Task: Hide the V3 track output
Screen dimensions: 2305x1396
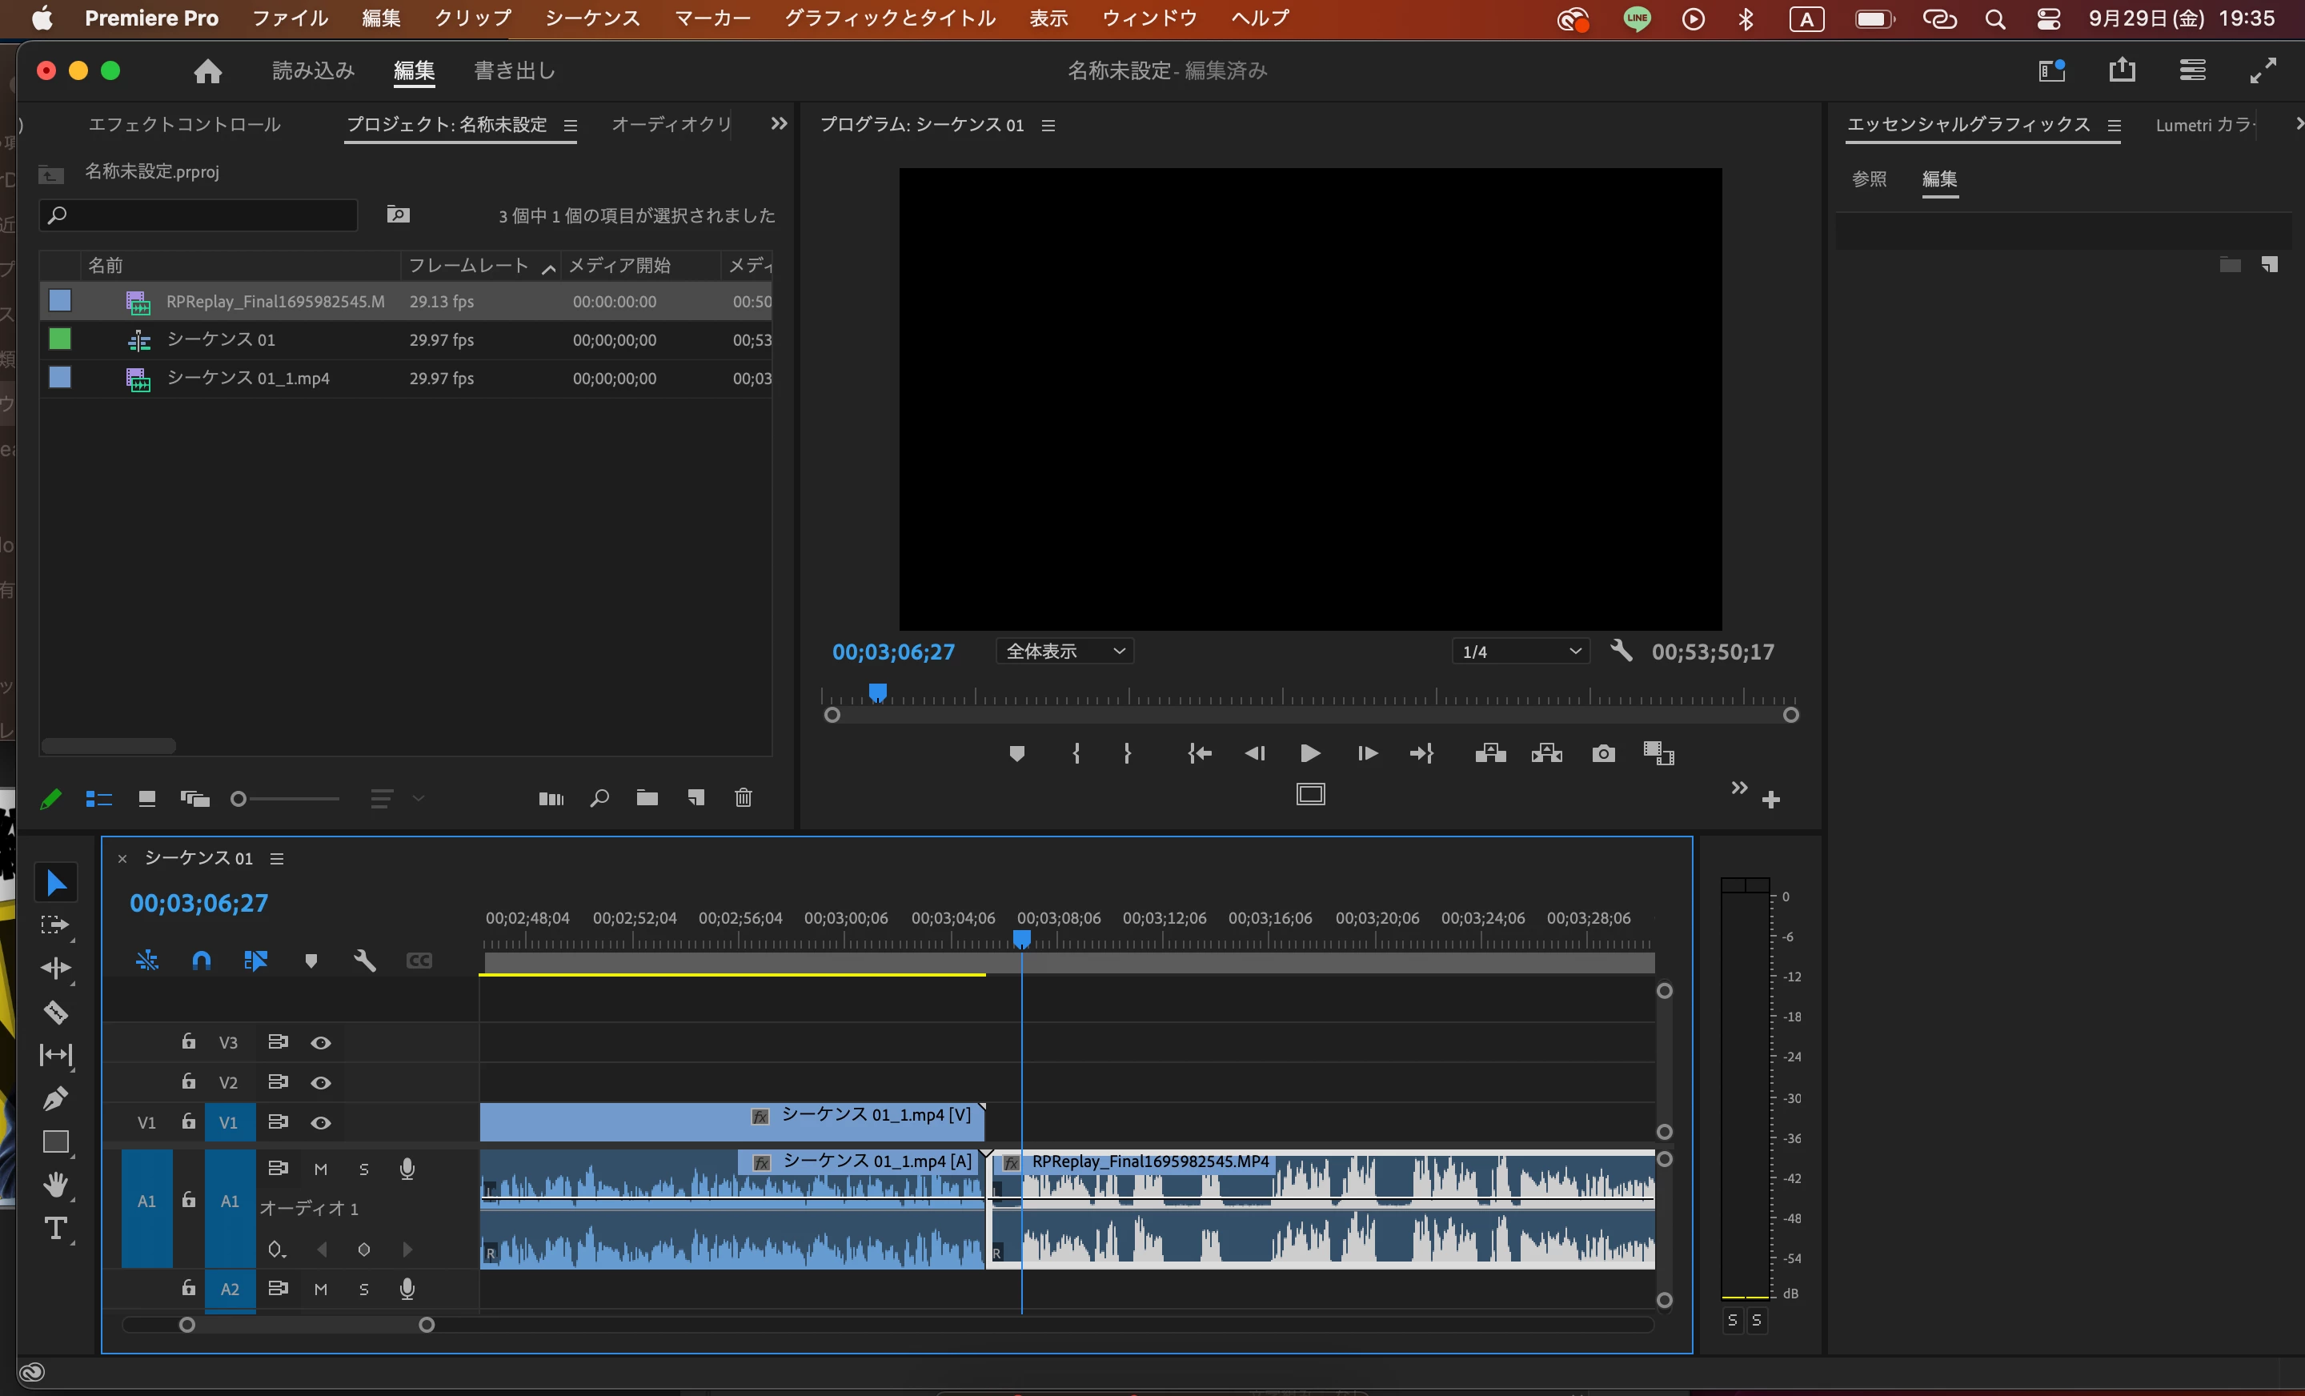Action: (x=321, y=1042)
